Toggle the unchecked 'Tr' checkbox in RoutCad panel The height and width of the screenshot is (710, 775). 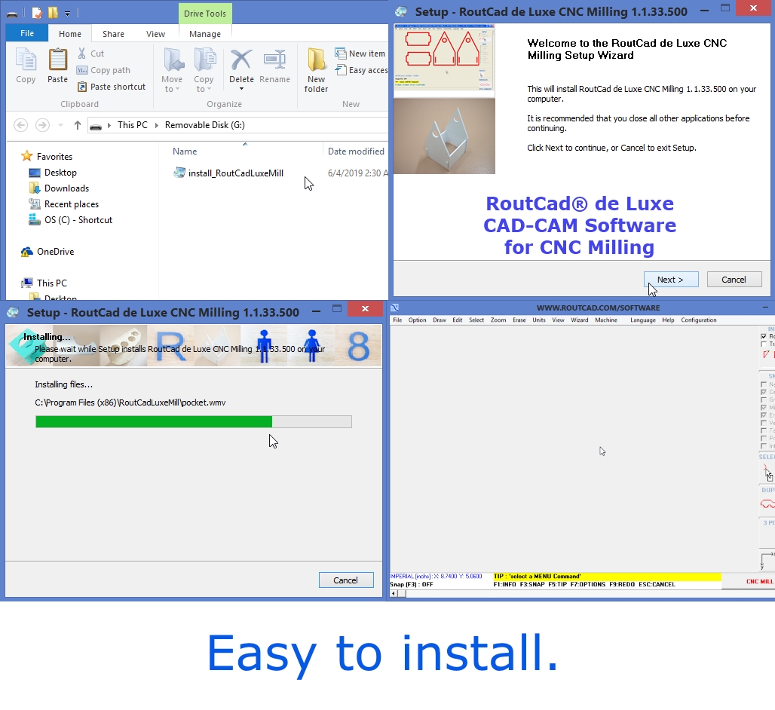tap(764, 344)
